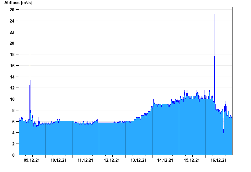
Task: Click the y-axis value 14
Action: click(x=12, y=77)
